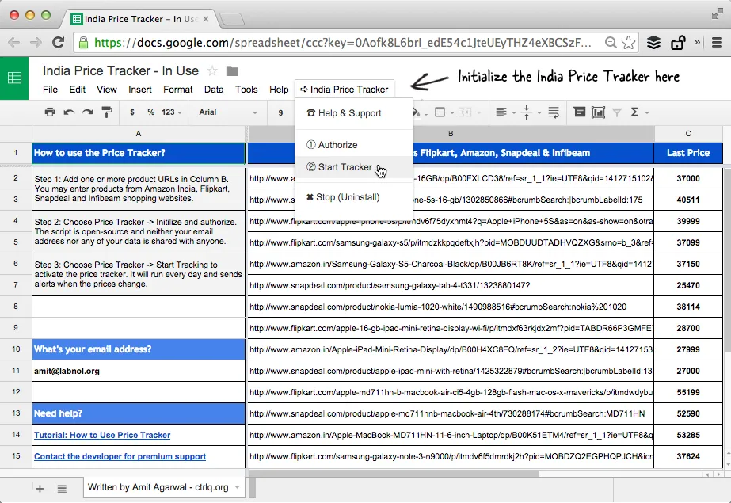Toggle text wrapping in the toolbar

(x=554, y=112)
